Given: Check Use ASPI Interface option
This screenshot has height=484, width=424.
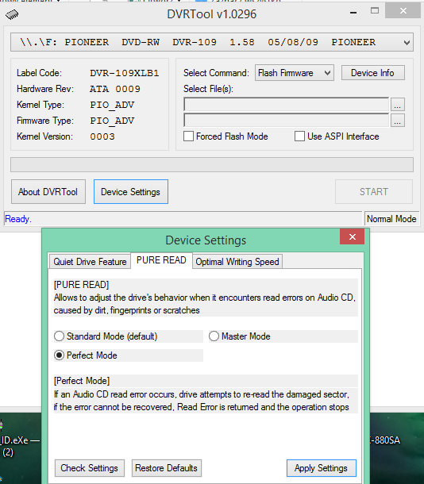Looking at the screenshot, I should [299, 136].
